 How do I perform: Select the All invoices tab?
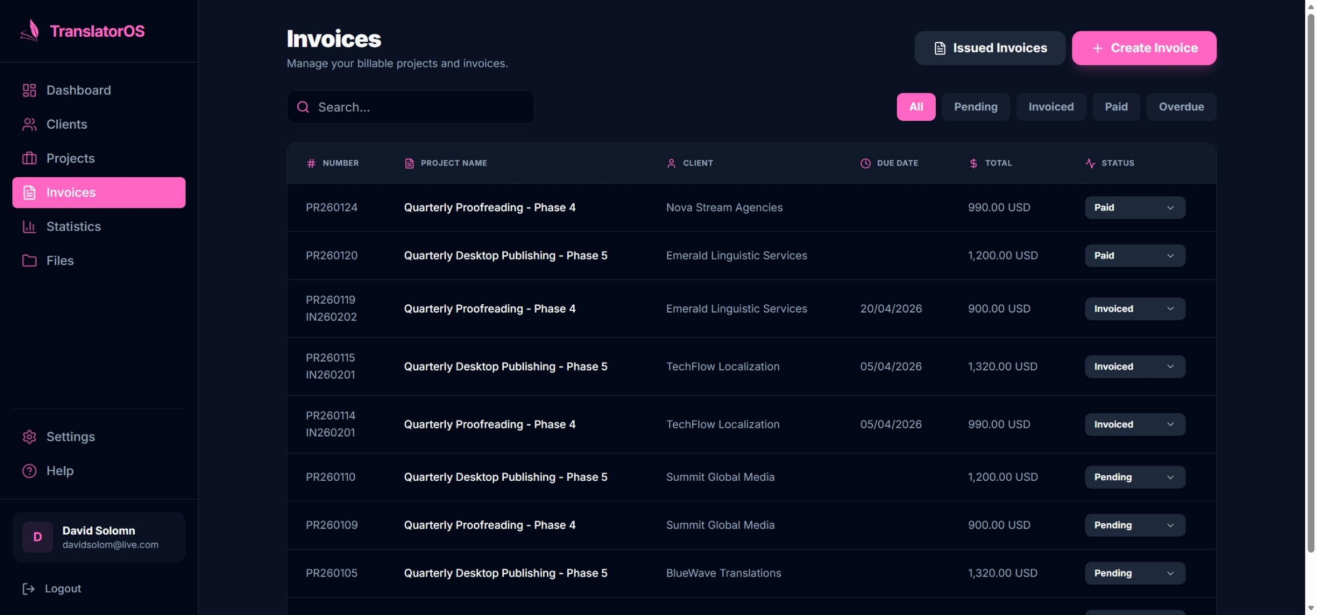tap(916, 106)
